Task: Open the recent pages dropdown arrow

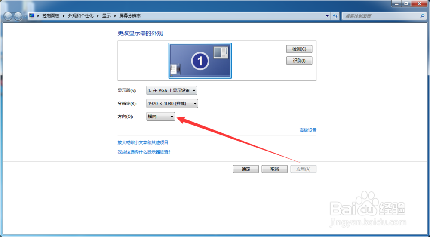Action: tap(25, 16)
